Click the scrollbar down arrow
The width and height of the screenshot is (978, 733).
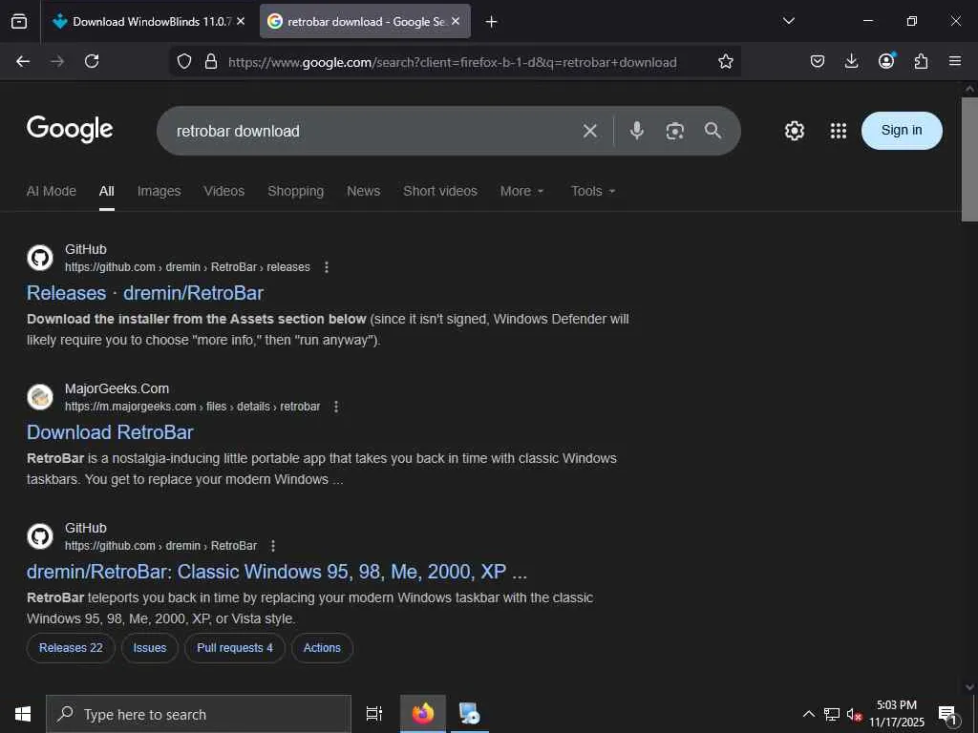coord(969,687)
